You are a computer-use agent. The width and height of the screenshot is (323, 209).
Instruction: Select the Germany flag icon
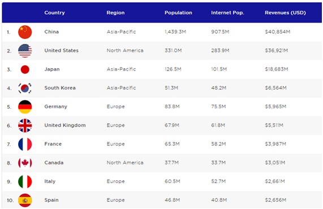coord(25,107)
